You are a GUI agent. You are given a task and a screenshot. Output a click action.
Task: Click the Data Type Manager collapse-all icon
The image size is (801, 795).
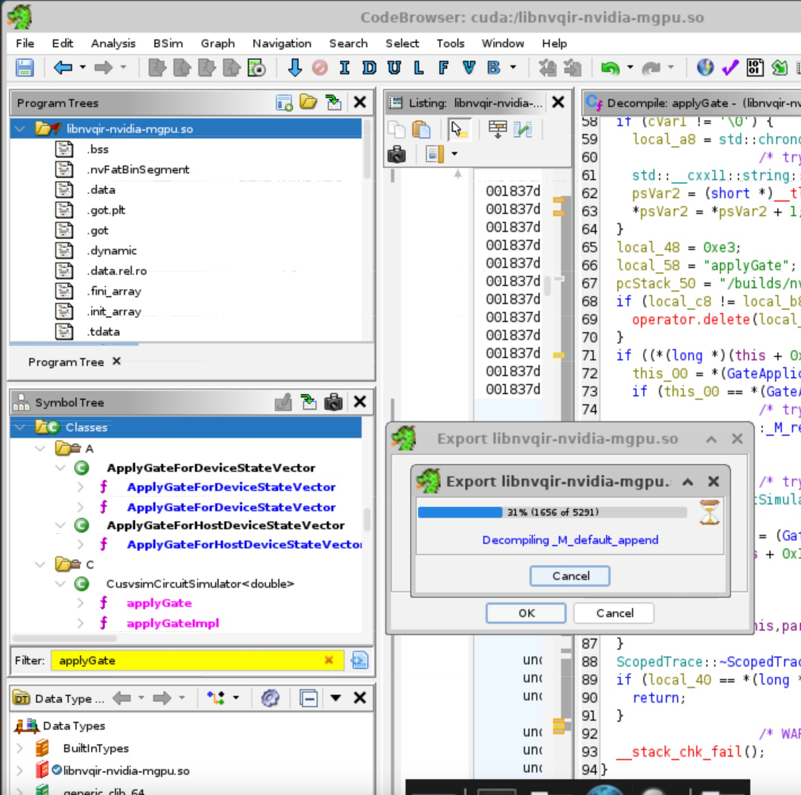(x=309, y=698)
